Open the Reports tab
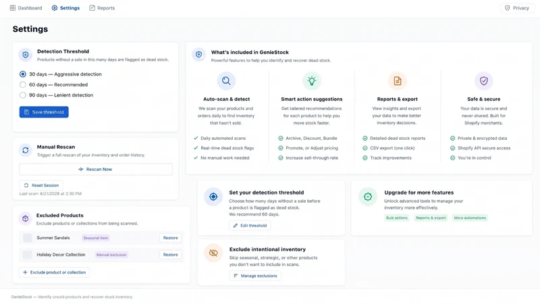 click(102, 8)
